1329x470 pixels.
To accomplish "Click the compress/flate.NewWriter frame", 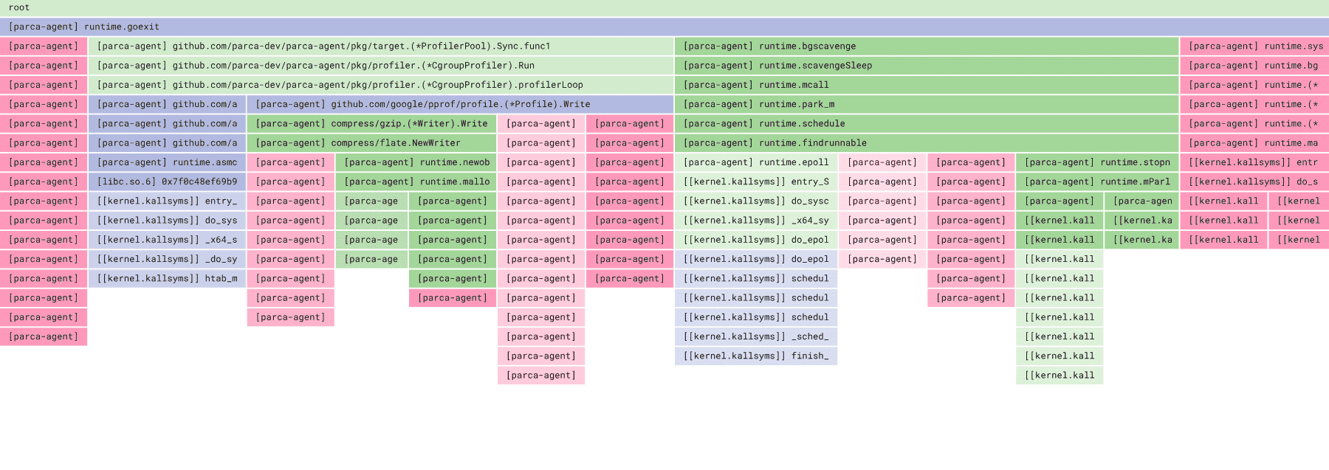I will click(371, 143).
